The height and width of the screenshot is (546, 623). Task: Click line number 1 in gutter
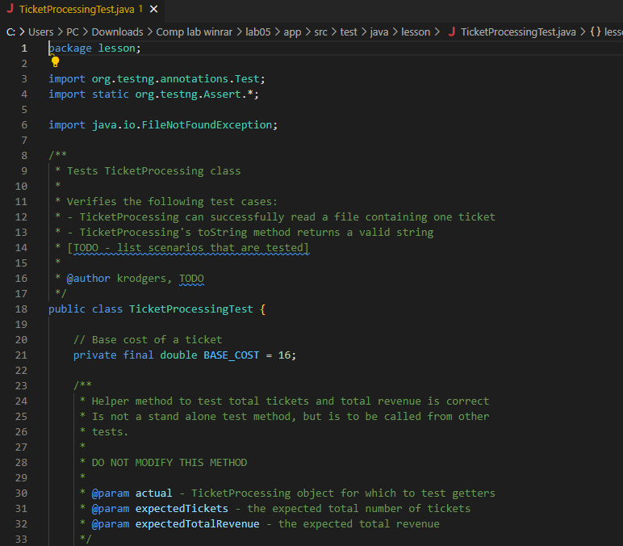[x=24, y=48]
